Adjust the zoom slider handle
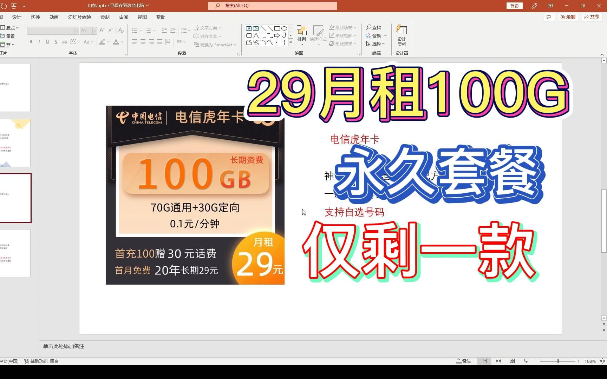 tap(558, 361)
